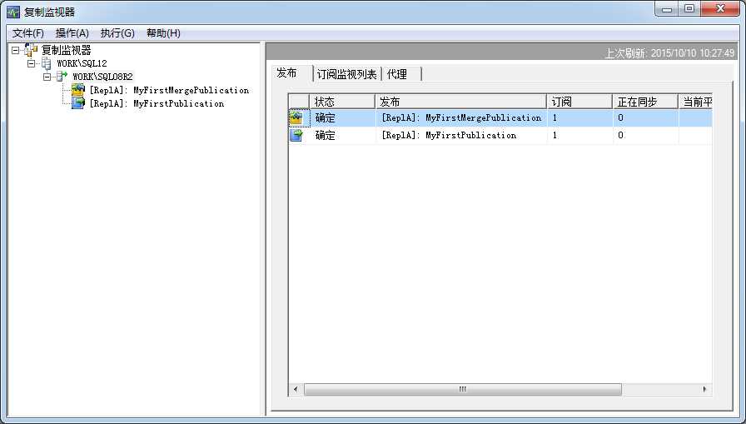
Task: Open the 执行(G) menu
Action: (x=117, y=32)
